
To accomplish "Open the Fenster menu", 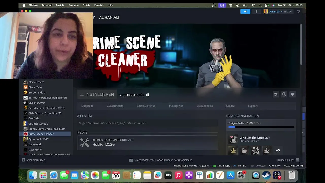I will [x=99, y=5].
